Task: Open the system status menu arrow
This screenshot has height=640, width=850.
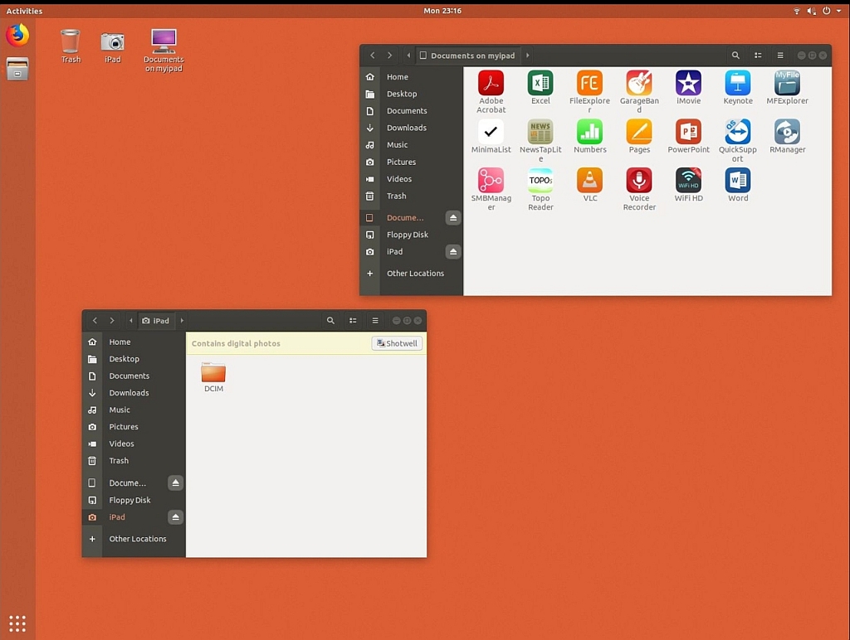Action: tap(838, 11)
